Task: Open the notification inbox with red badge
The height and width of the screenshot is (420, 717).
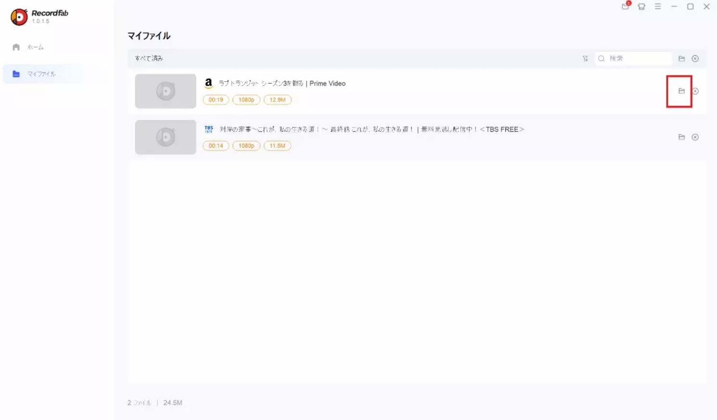Action: 625,7
